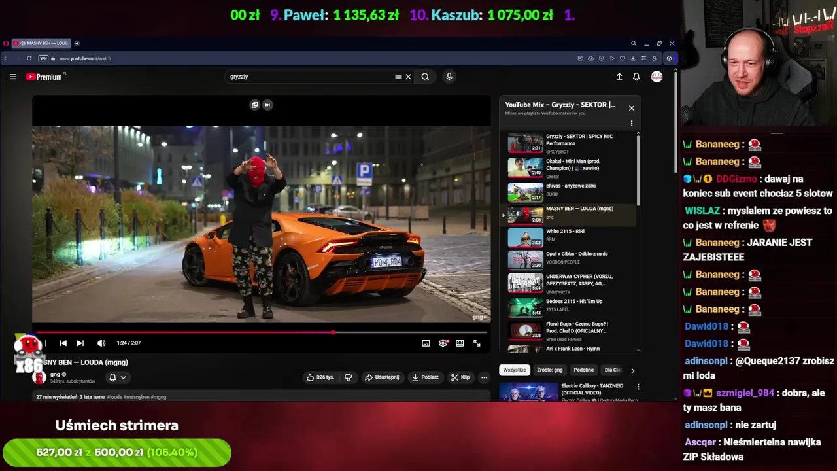Skip to previous video
Viewport: 837px width, 471px height.
(63, 343)
